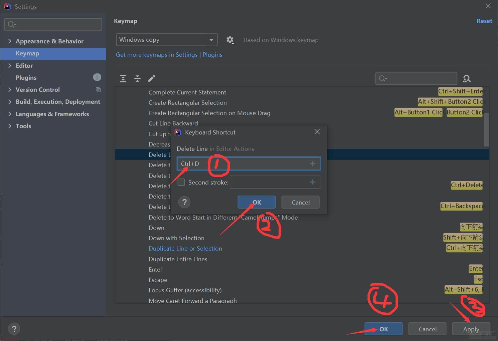
Task: Select the Escape action row
Action: click(x=158, y=280)
